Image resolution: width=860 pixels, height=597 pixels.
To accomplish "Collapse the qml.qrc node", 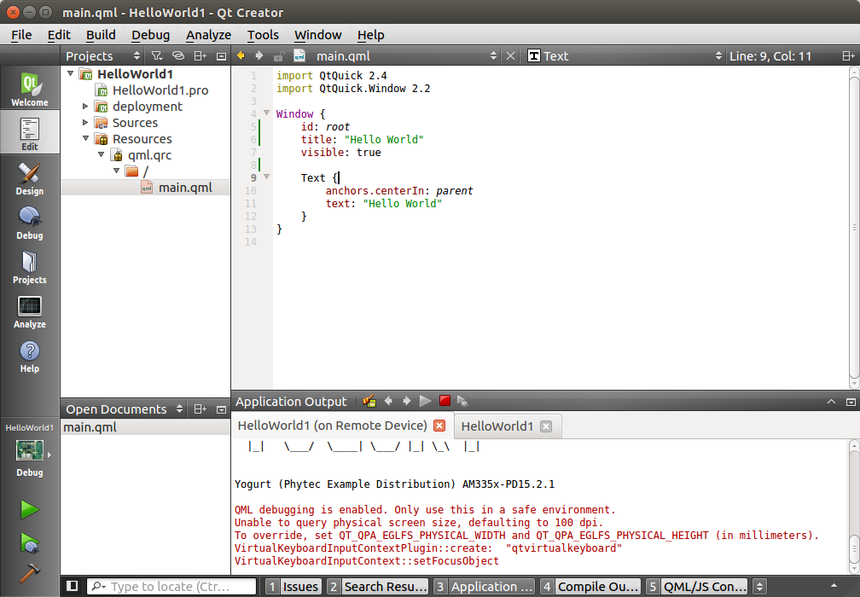I will coord(101,154).
